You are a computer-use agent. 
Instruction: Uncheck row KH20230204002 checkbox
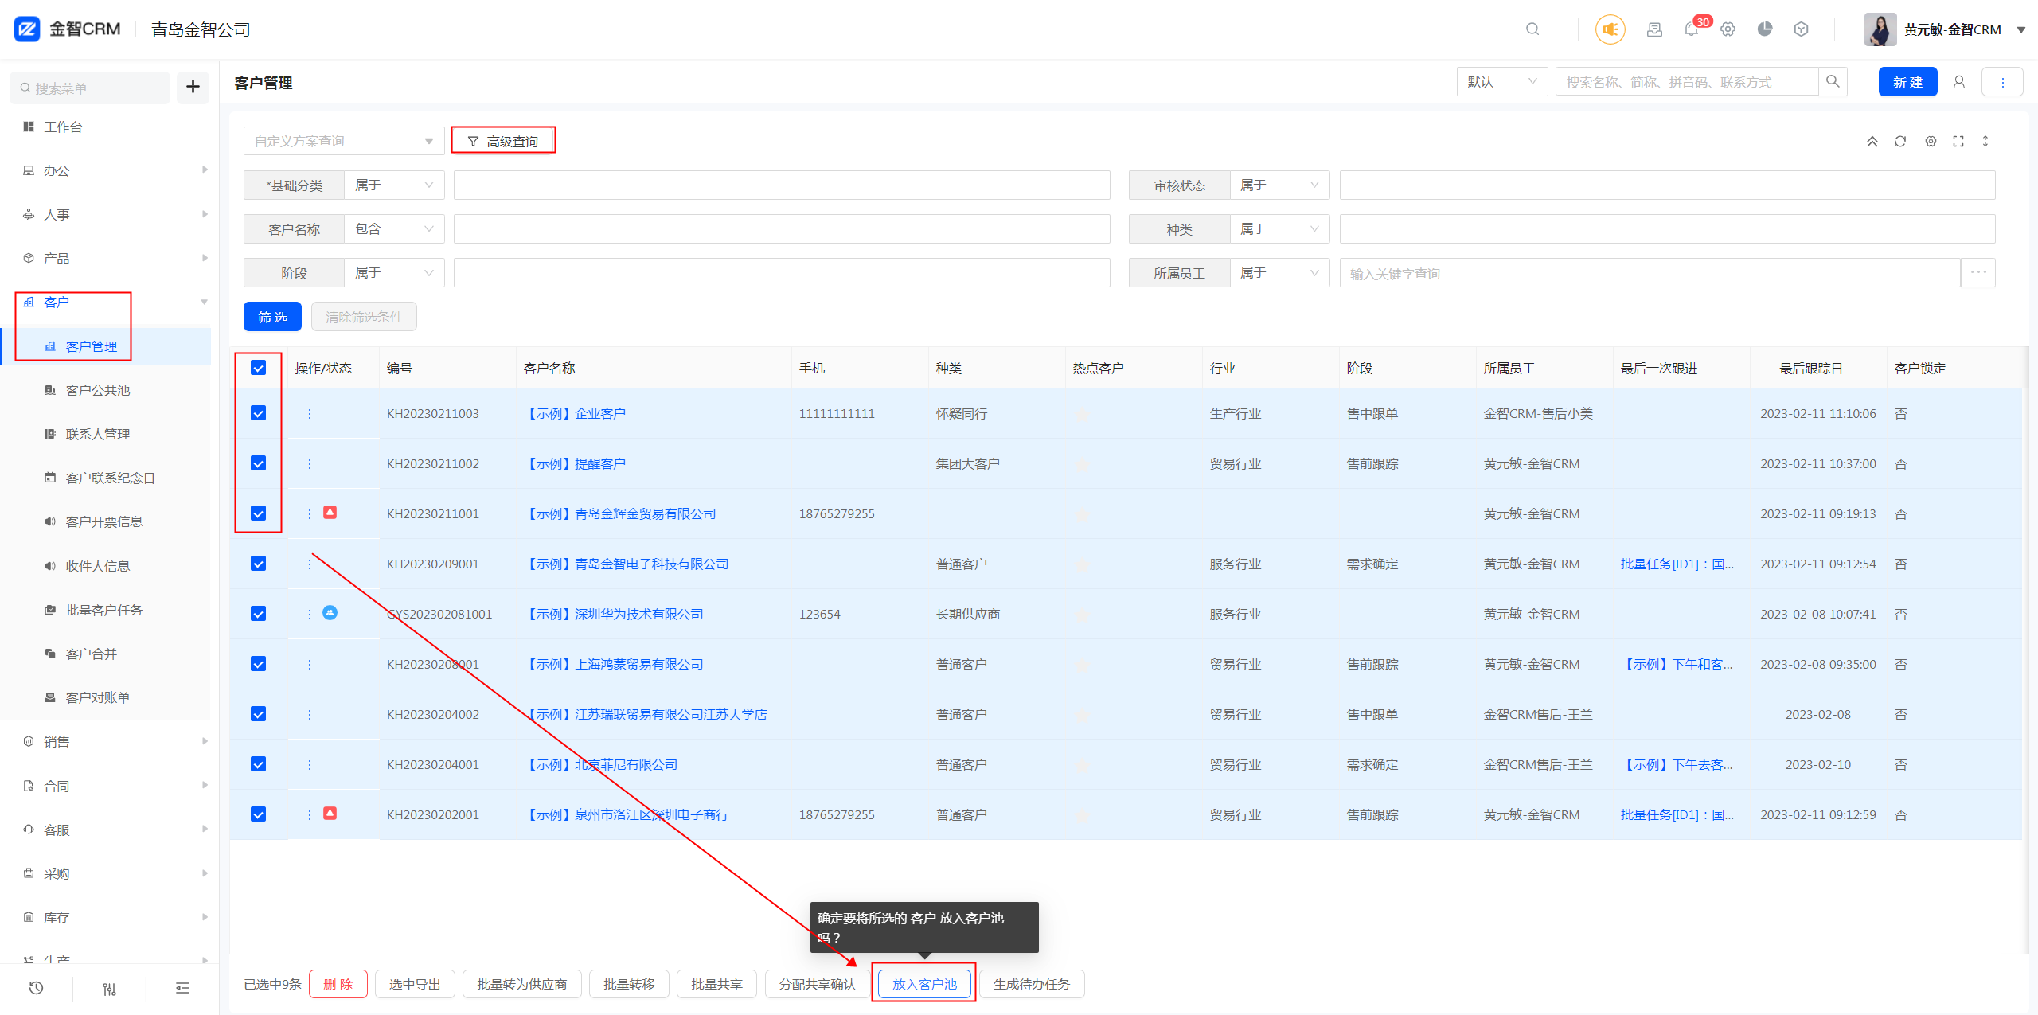pyautogui.click(x=258, y=714)
